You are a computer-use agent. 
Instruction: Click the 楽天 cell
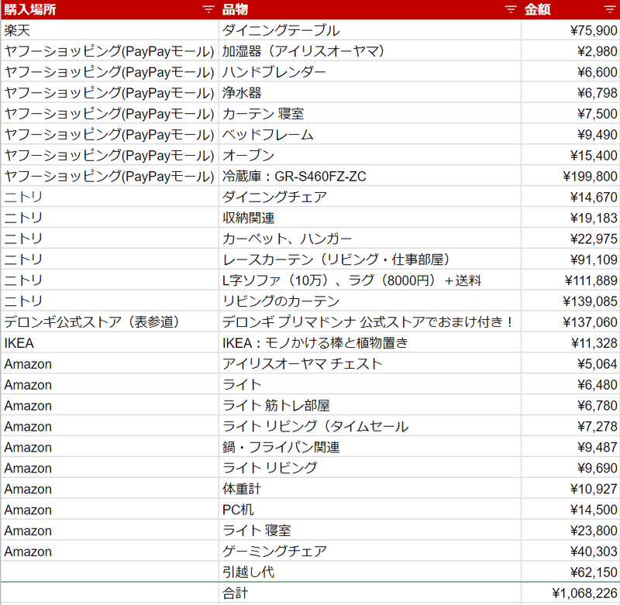pos(109,30)
